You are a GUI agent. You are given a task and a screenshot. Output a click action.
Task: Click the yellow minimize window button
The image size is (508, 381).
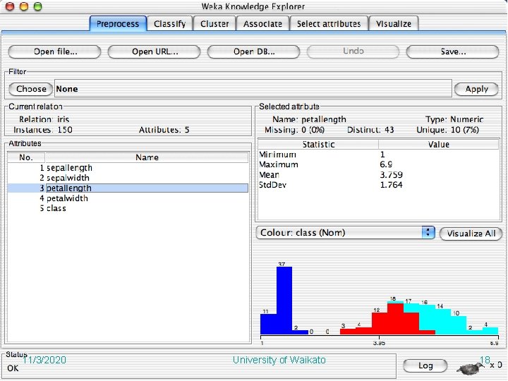point(24,6)
